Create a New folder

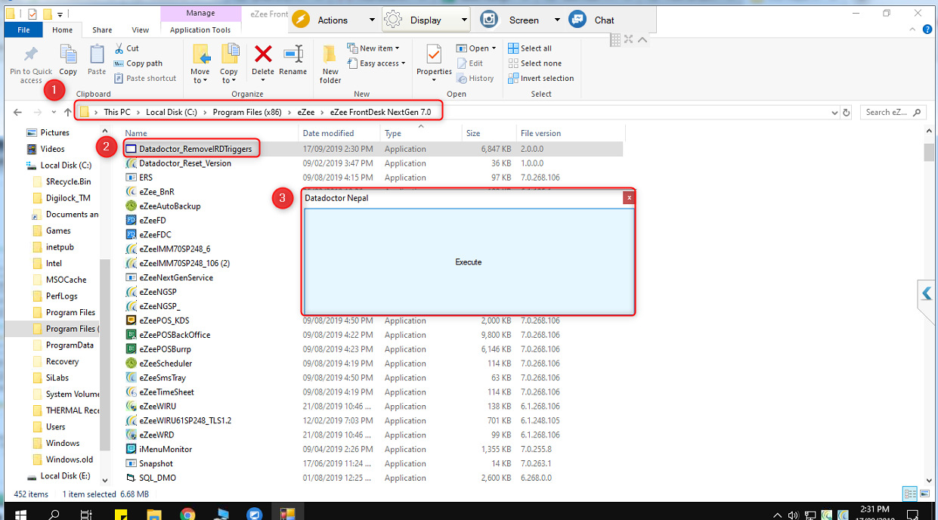(330, 64)
